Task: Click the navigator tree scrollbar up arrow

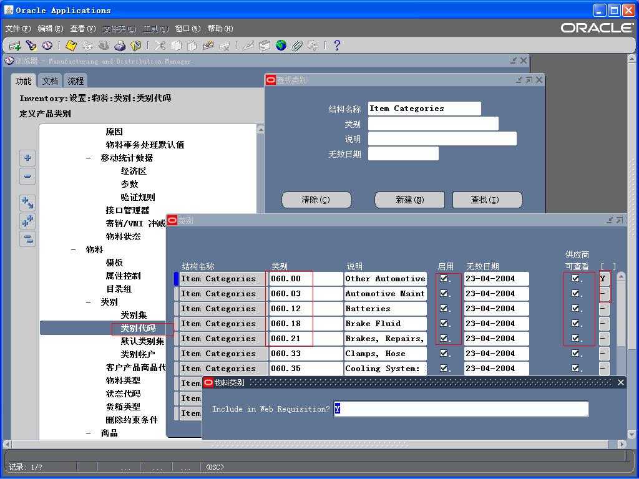Action: (261, 130)
